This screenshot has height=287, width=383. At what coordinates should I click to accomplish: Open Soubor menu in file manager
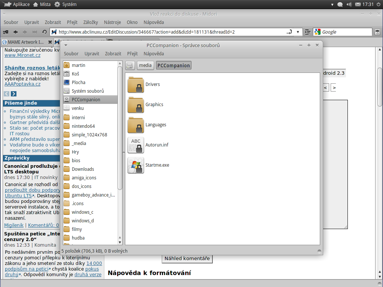coord(71,54)
